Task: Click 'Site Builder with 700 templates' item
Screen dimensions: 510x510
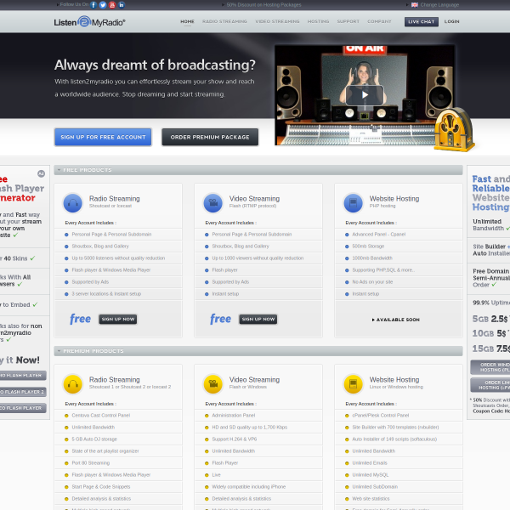Action: click(x=395, y=427)
